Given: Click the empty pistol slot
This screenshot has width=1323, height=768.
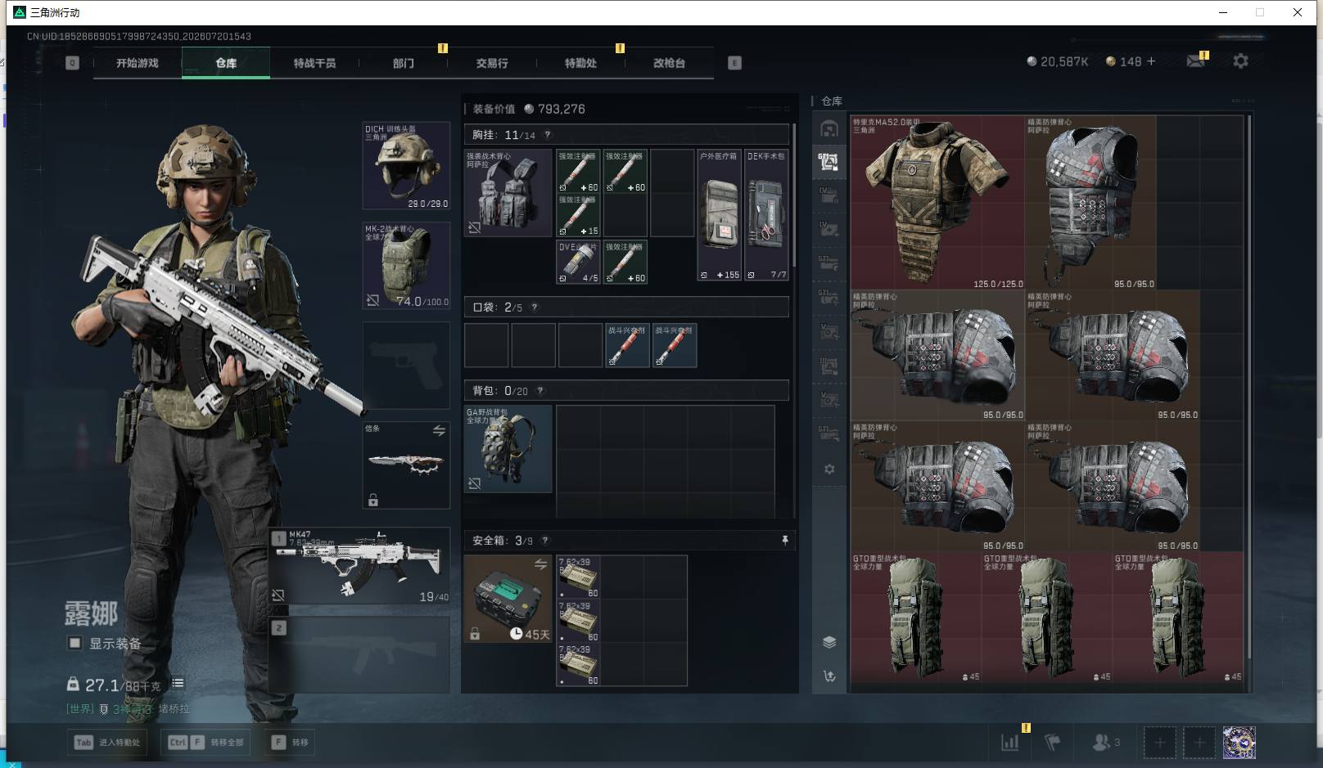Looking at the screenshot, I should point(406,365).
